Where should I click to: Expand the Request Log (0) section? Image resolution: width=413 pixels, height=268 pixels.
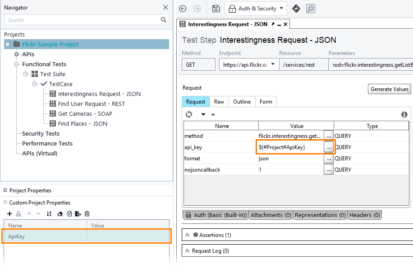click(187, 251)
